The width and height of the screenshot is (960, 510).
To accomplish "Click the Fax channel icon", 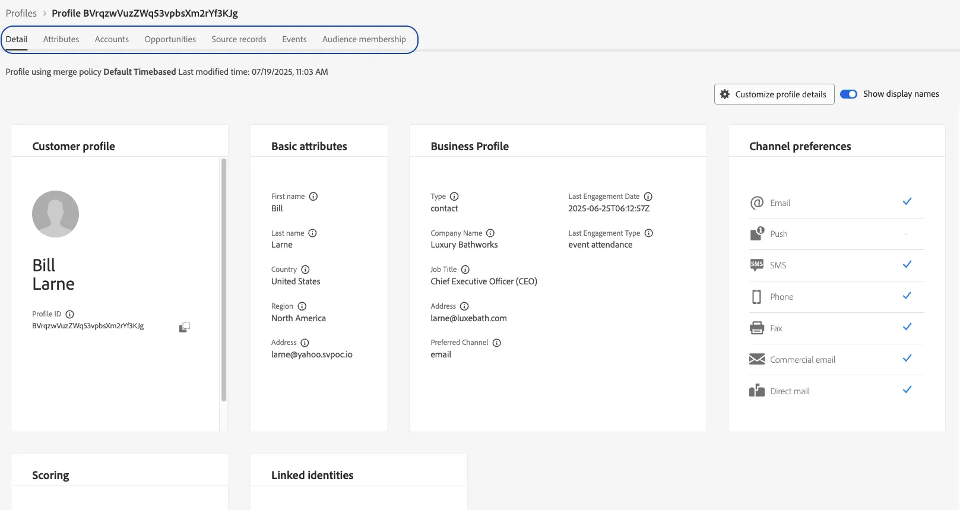I will [757, 328].
